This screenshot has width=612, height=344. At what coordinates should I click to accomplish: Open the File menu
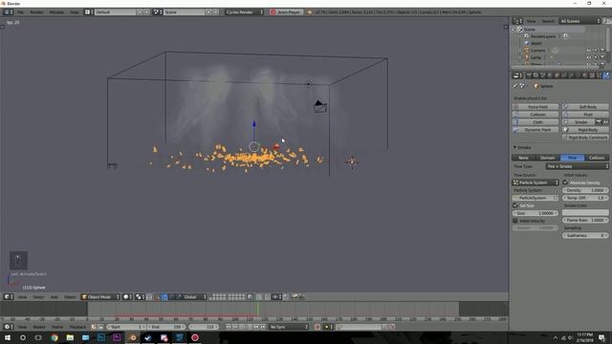click(x=20, y=12)
